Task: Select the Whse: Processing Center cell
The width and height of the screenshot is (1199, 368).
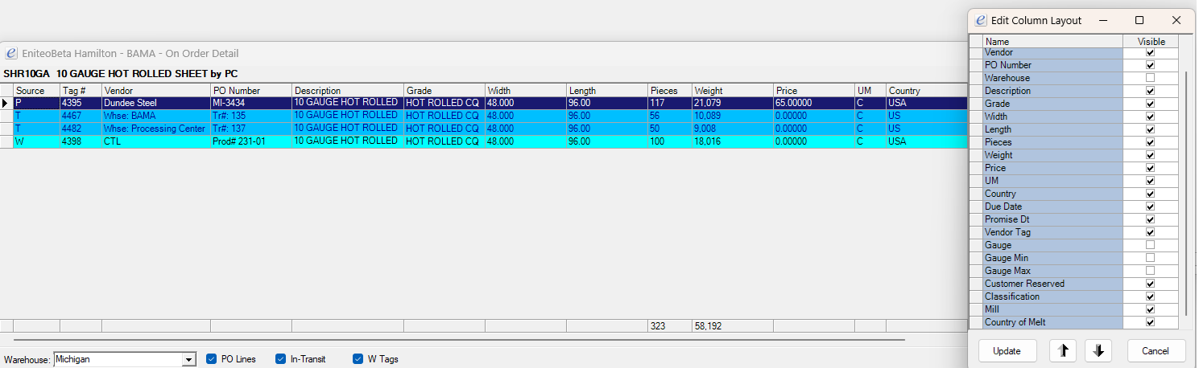Action: [x=156, y=129]
